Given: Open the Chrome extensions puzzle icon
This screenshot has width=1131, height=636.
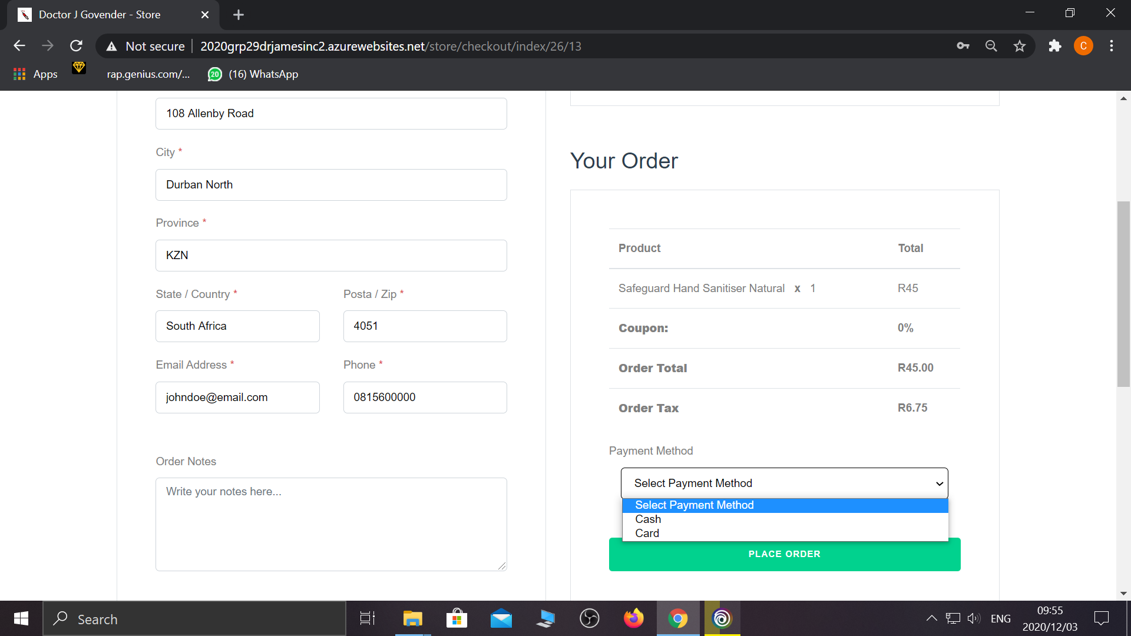Looking at the screenshot, I should (x=1054, y=46).
